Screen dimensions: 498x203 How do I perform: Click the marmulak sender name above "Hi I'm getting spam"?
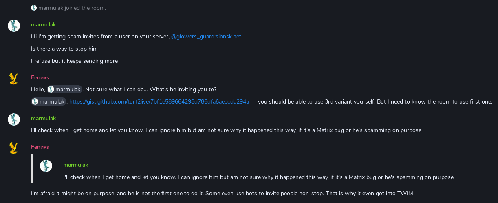coord(44,24)
